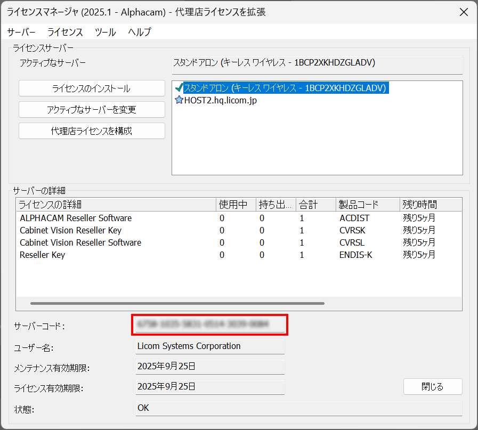This screenshot has height=430, width=478.
Task: Open the ライセンス menu
Action: (65, 32)
